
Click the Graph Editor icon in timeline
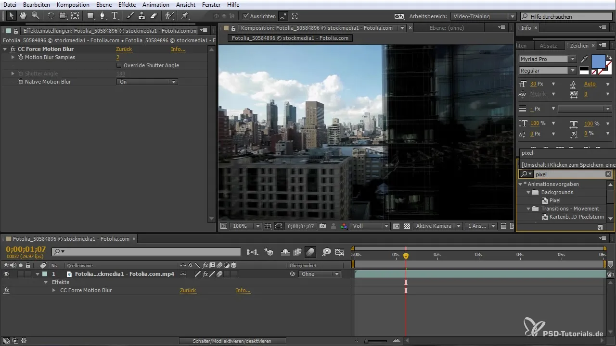click(x=340, y=252)
